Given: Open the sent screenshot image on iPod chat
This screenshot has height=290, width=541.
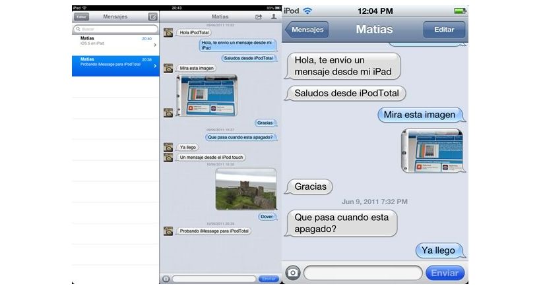Looking at the screenshot, I should [x=433, y=151].
